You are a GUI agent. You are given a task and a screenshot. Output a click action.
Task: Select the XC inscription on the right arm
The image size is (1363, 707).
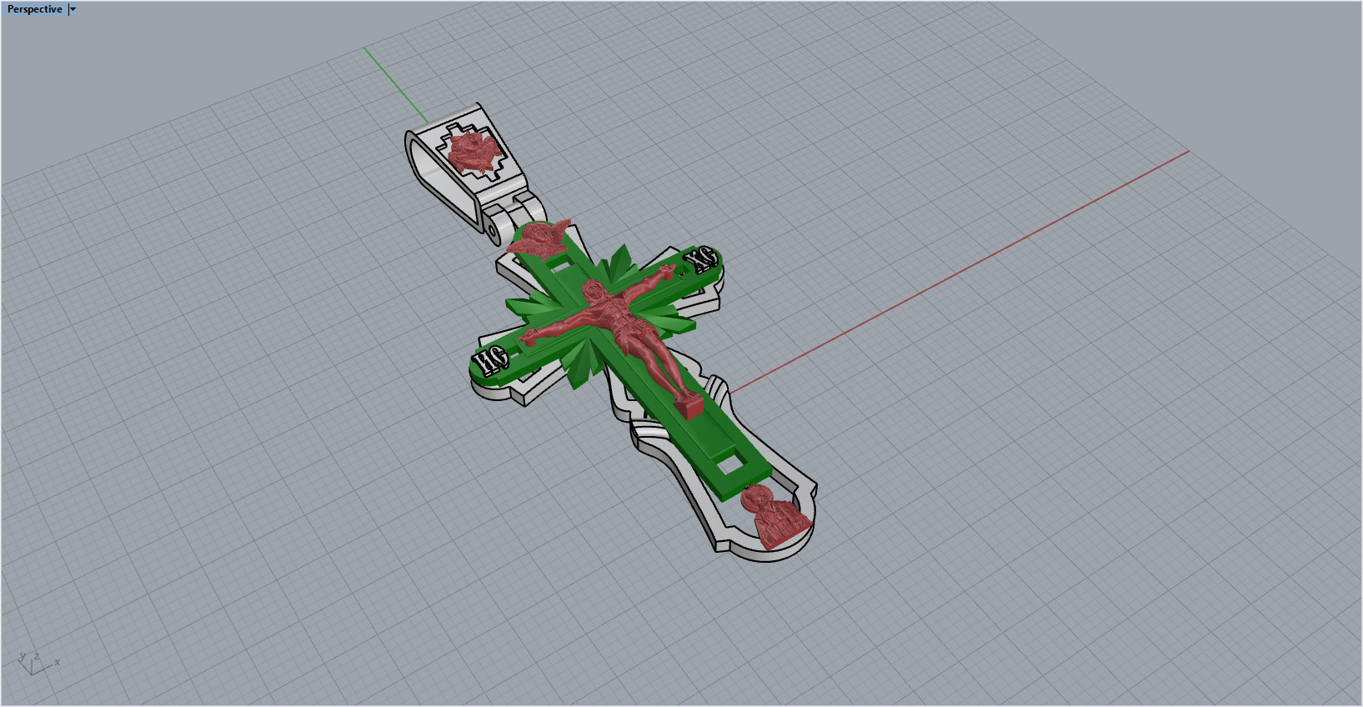702,259
